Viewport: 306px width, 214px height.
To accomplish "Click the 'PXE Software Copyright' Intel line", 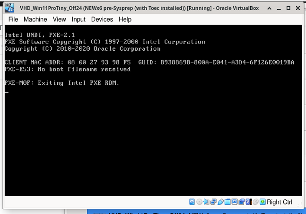I will click(x=105, y=42).
